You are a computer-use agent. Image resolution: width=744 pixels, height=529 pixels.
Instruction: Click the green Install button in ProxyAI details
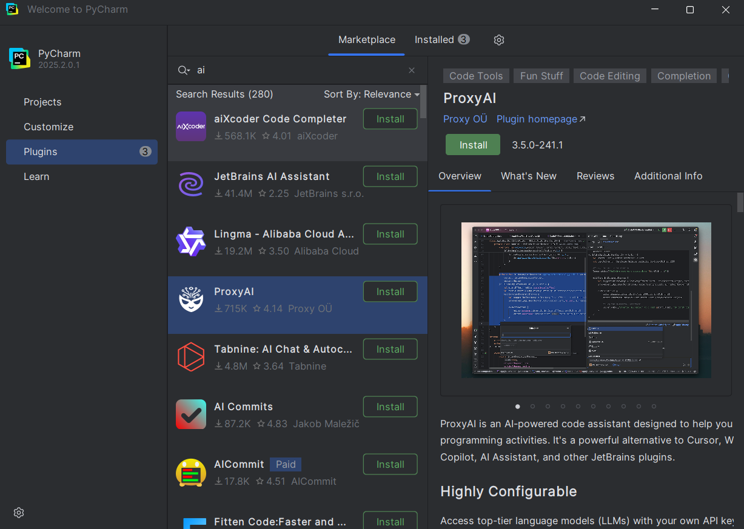(473, 145)
